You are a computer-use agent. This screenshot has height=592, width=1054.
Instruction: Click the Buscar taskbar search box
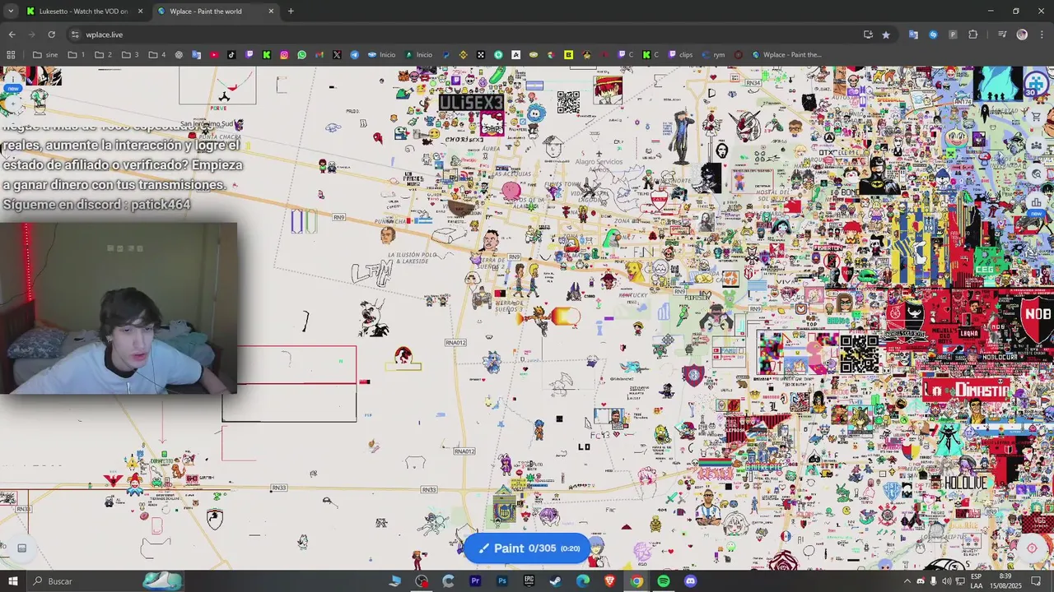tap(107, 581)
